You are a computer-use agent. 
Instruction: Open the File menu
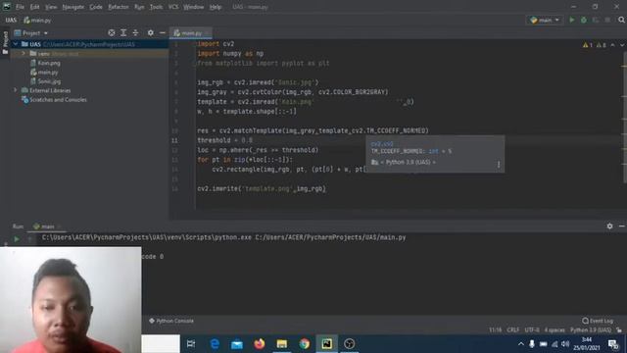tap(20, 7)
